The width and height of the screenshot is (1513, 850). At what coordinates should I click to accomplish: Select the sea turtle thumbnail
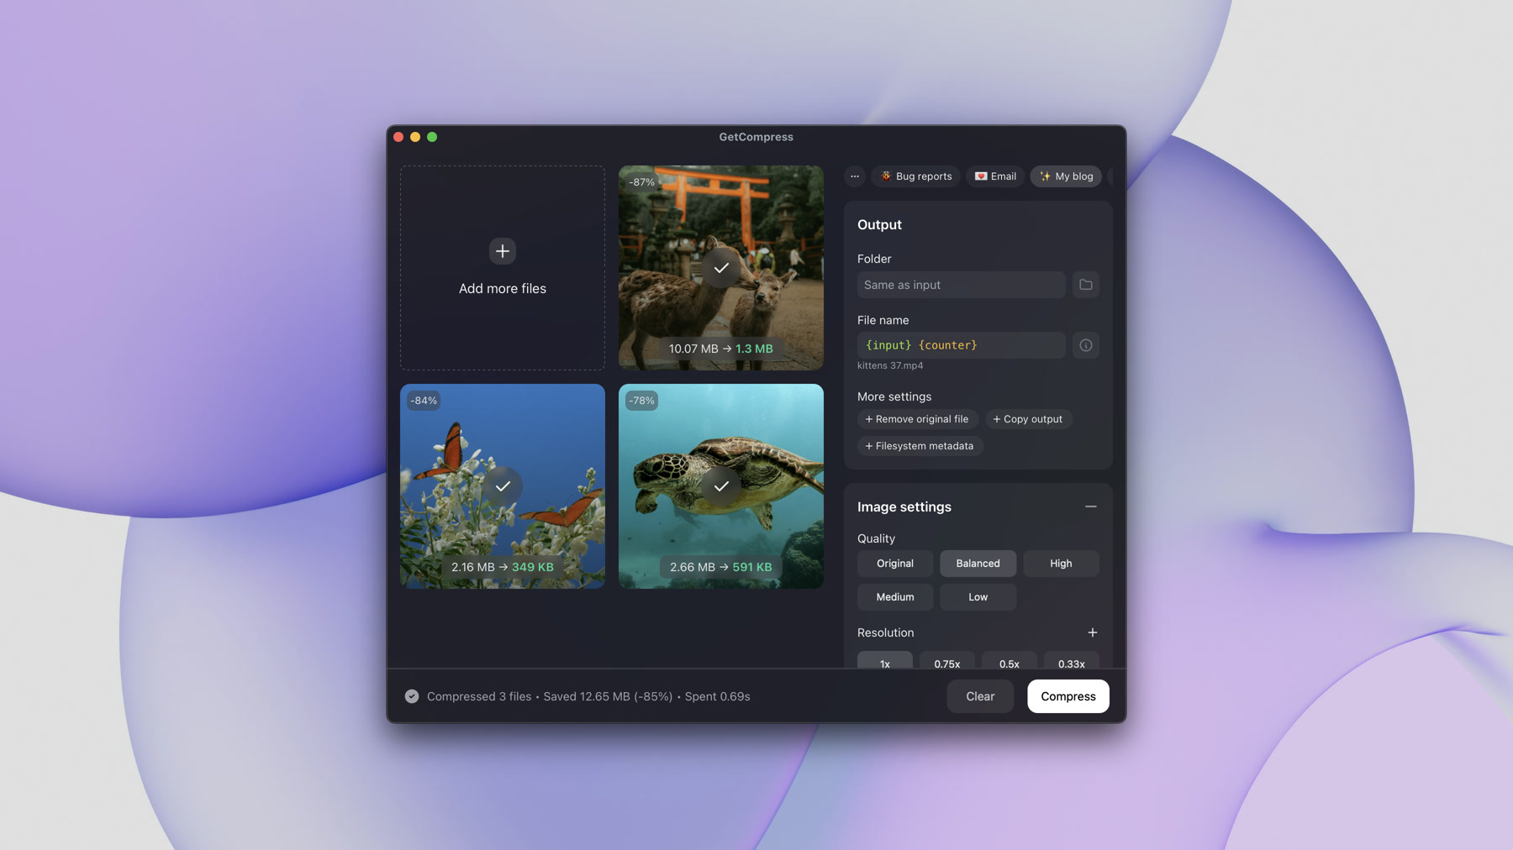click(x=720, y=486)
